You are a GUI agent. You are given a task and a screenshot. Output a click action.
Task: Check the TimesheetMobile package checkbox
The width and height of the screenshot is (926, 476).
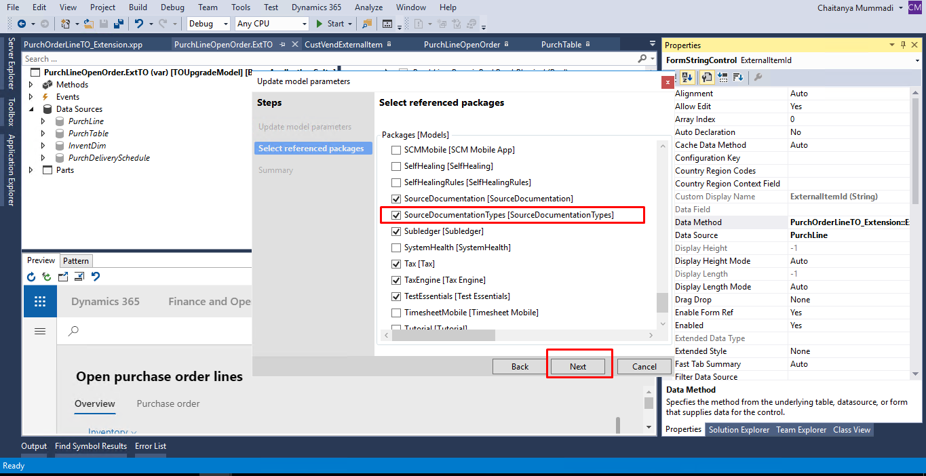click(397, 313)
